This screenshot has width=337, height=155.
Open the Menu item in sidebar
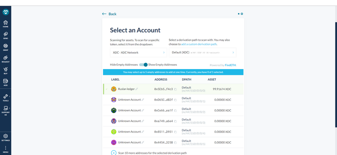(5, 149)
